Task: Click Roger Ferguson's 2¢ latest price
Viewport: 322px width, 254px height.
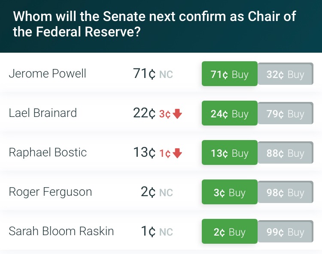Action: point(148,192)
